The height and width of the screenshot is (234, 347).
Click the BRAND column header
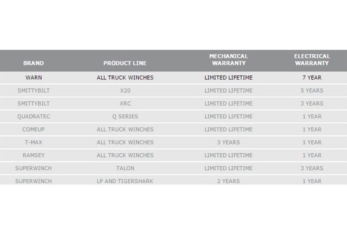33,63
